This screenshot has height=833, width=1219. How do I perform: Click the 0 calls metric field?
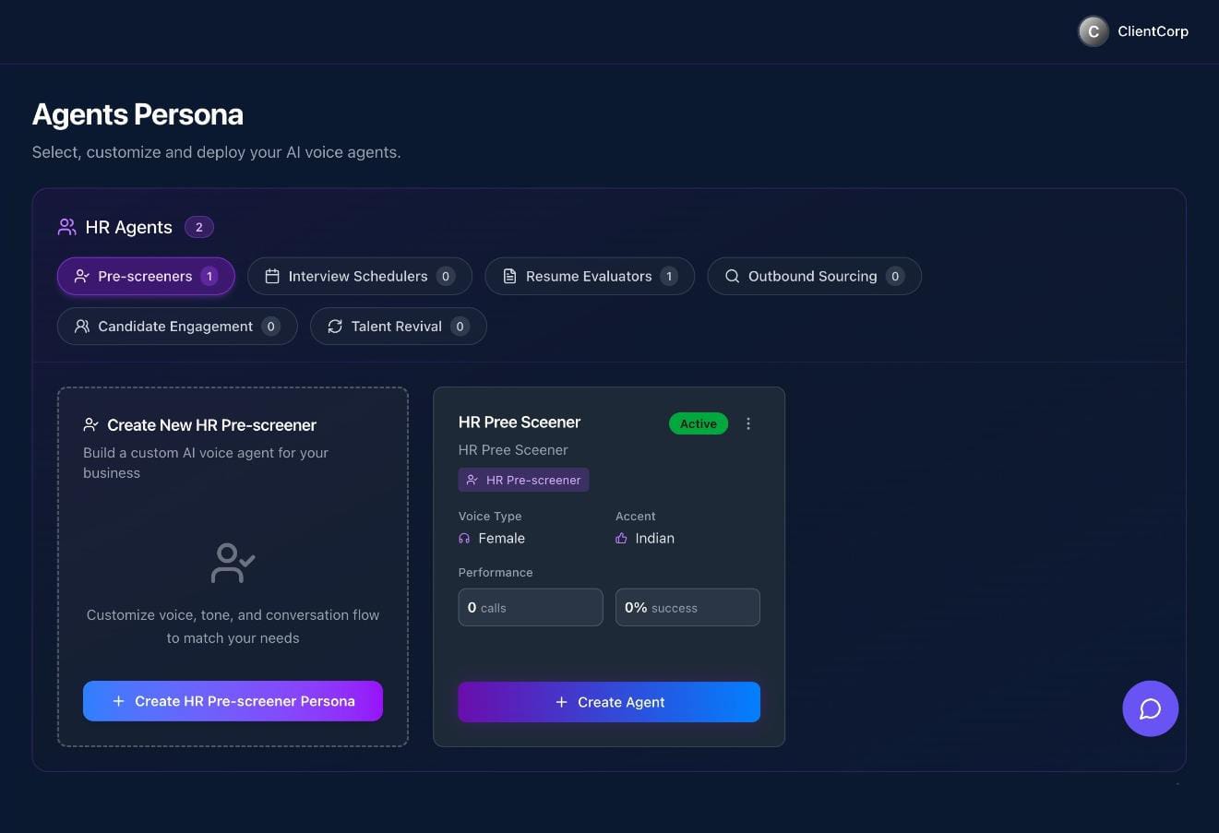pyautogui.click(x=531, y=607)
